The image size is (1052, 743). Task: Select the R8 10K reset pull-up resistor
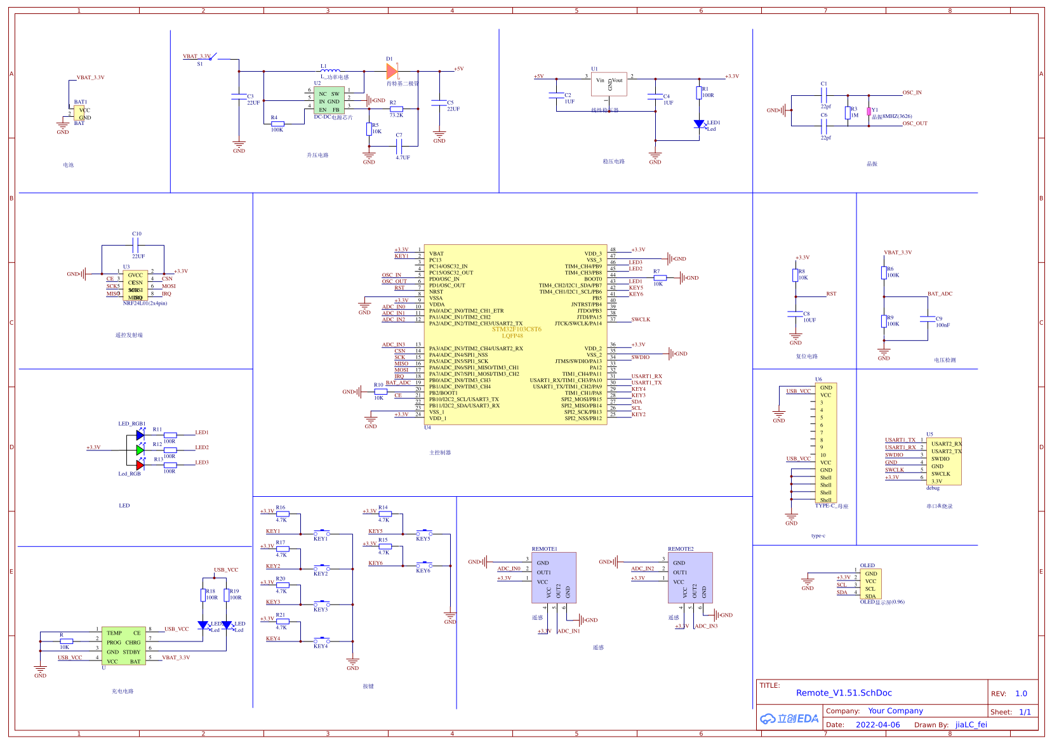796,275
